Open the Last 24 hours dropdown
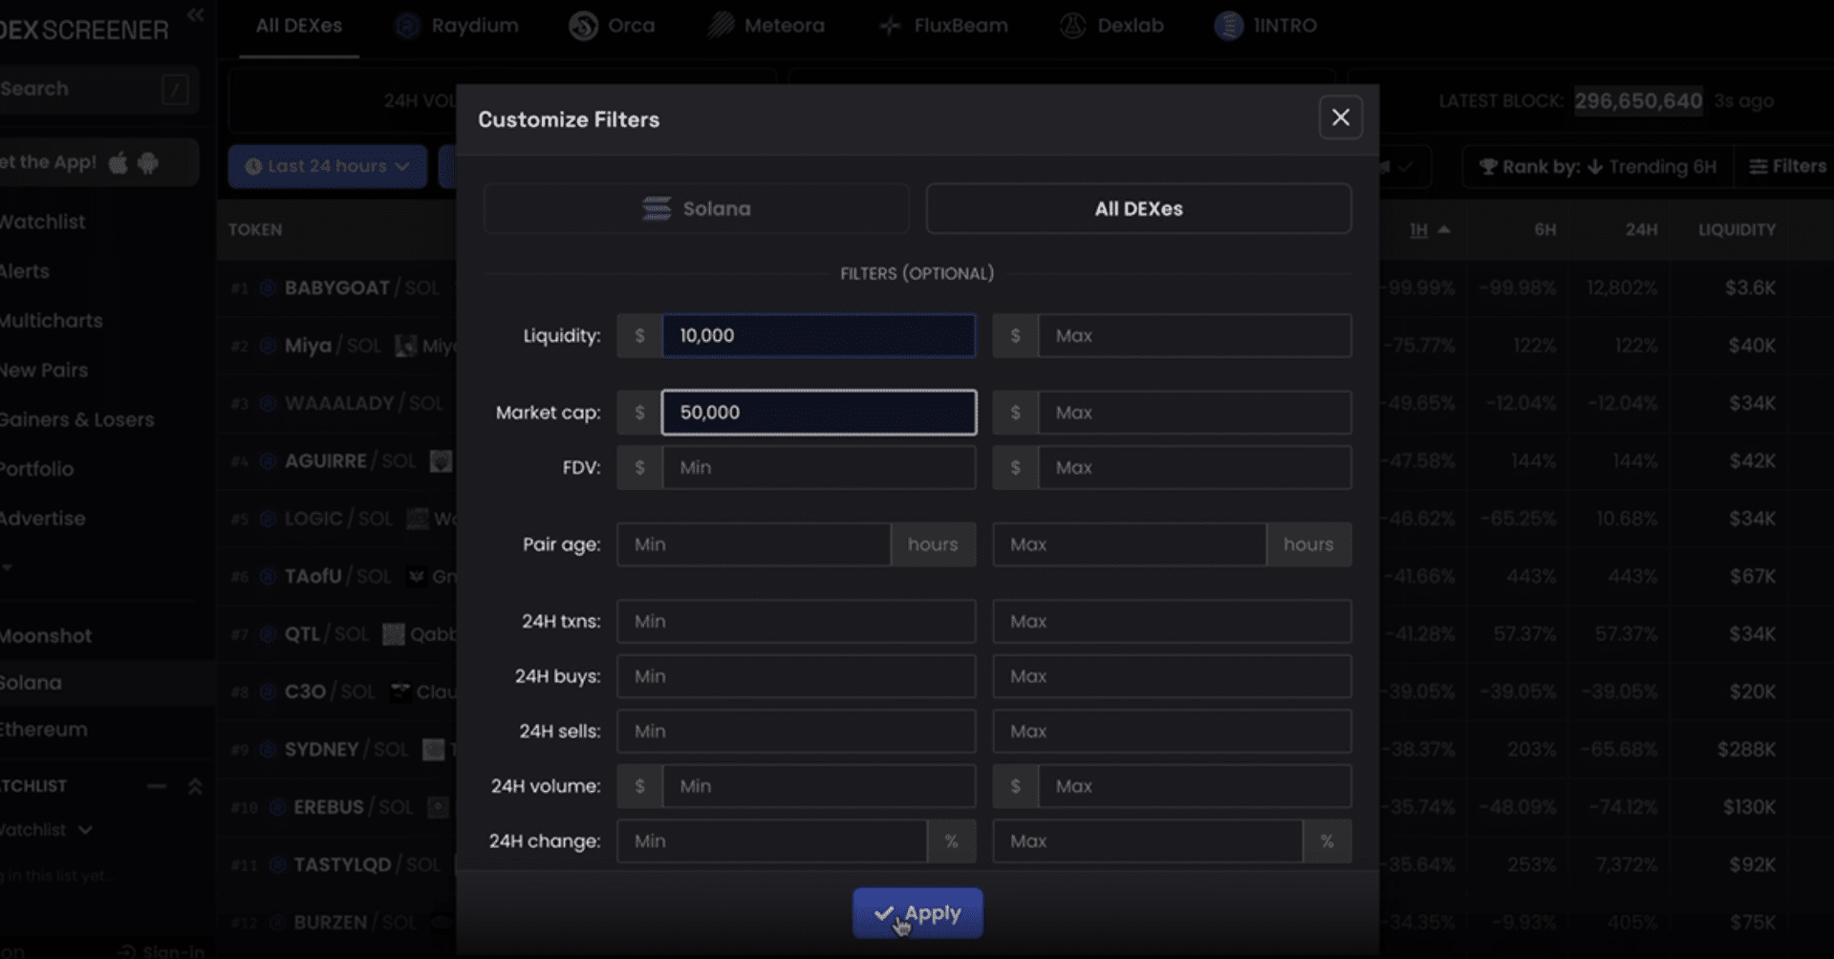Viewport: 1834px width, 959px height. tap(327, 166)
